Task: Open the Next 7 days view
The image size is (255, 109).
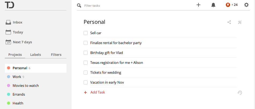Action: (22, 42)
